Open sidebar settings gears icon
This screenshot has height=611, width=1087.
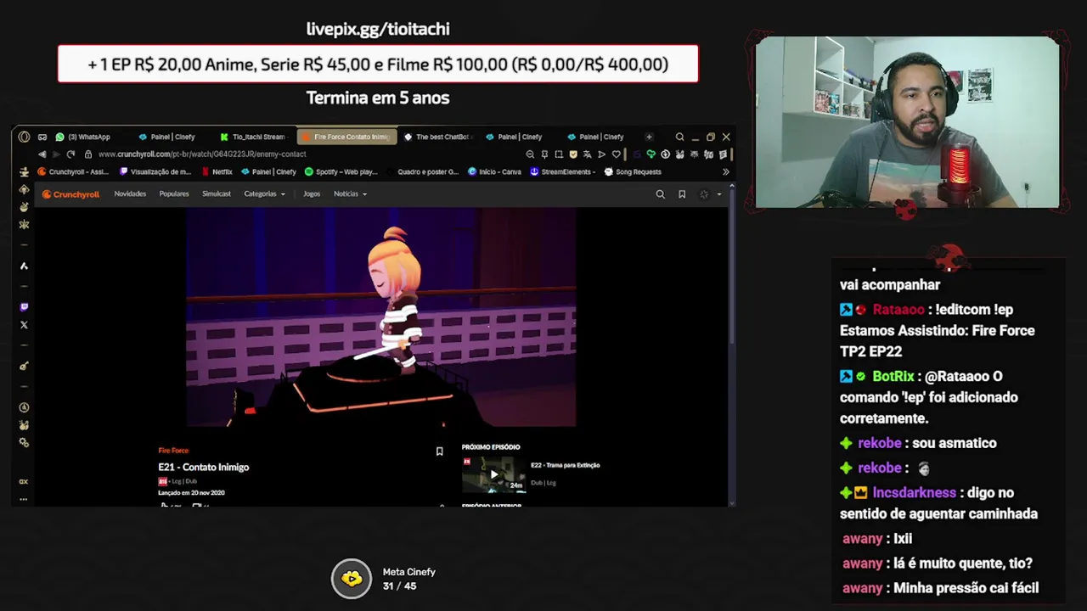[x=24, y=442]
